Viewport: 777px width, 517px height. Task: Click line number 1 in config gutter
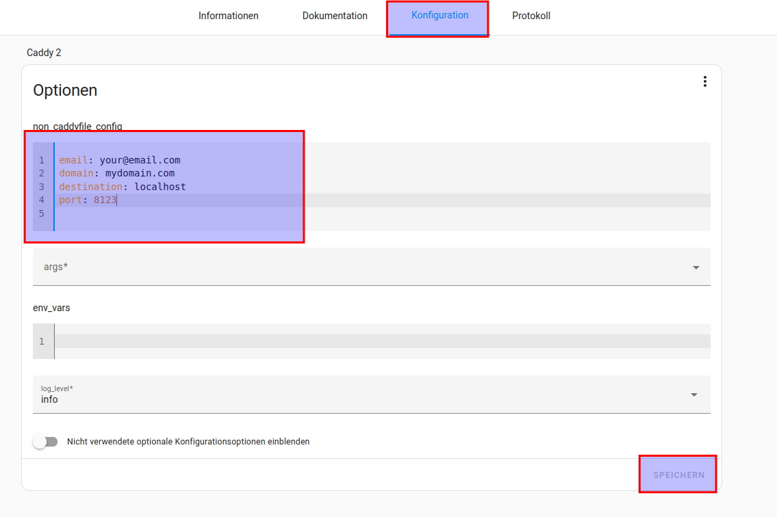tap(42, 160)
